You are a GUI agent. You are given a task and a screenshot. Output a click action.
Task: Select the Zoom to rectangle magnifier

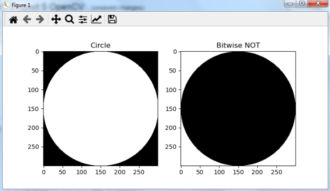coord(69,19)
